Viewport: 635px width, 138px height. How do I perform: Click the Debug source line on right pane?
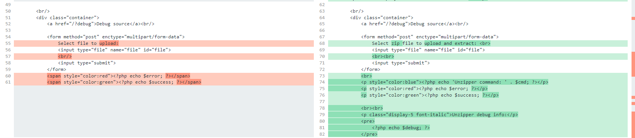pyautogui.click(x=414, y=24)
